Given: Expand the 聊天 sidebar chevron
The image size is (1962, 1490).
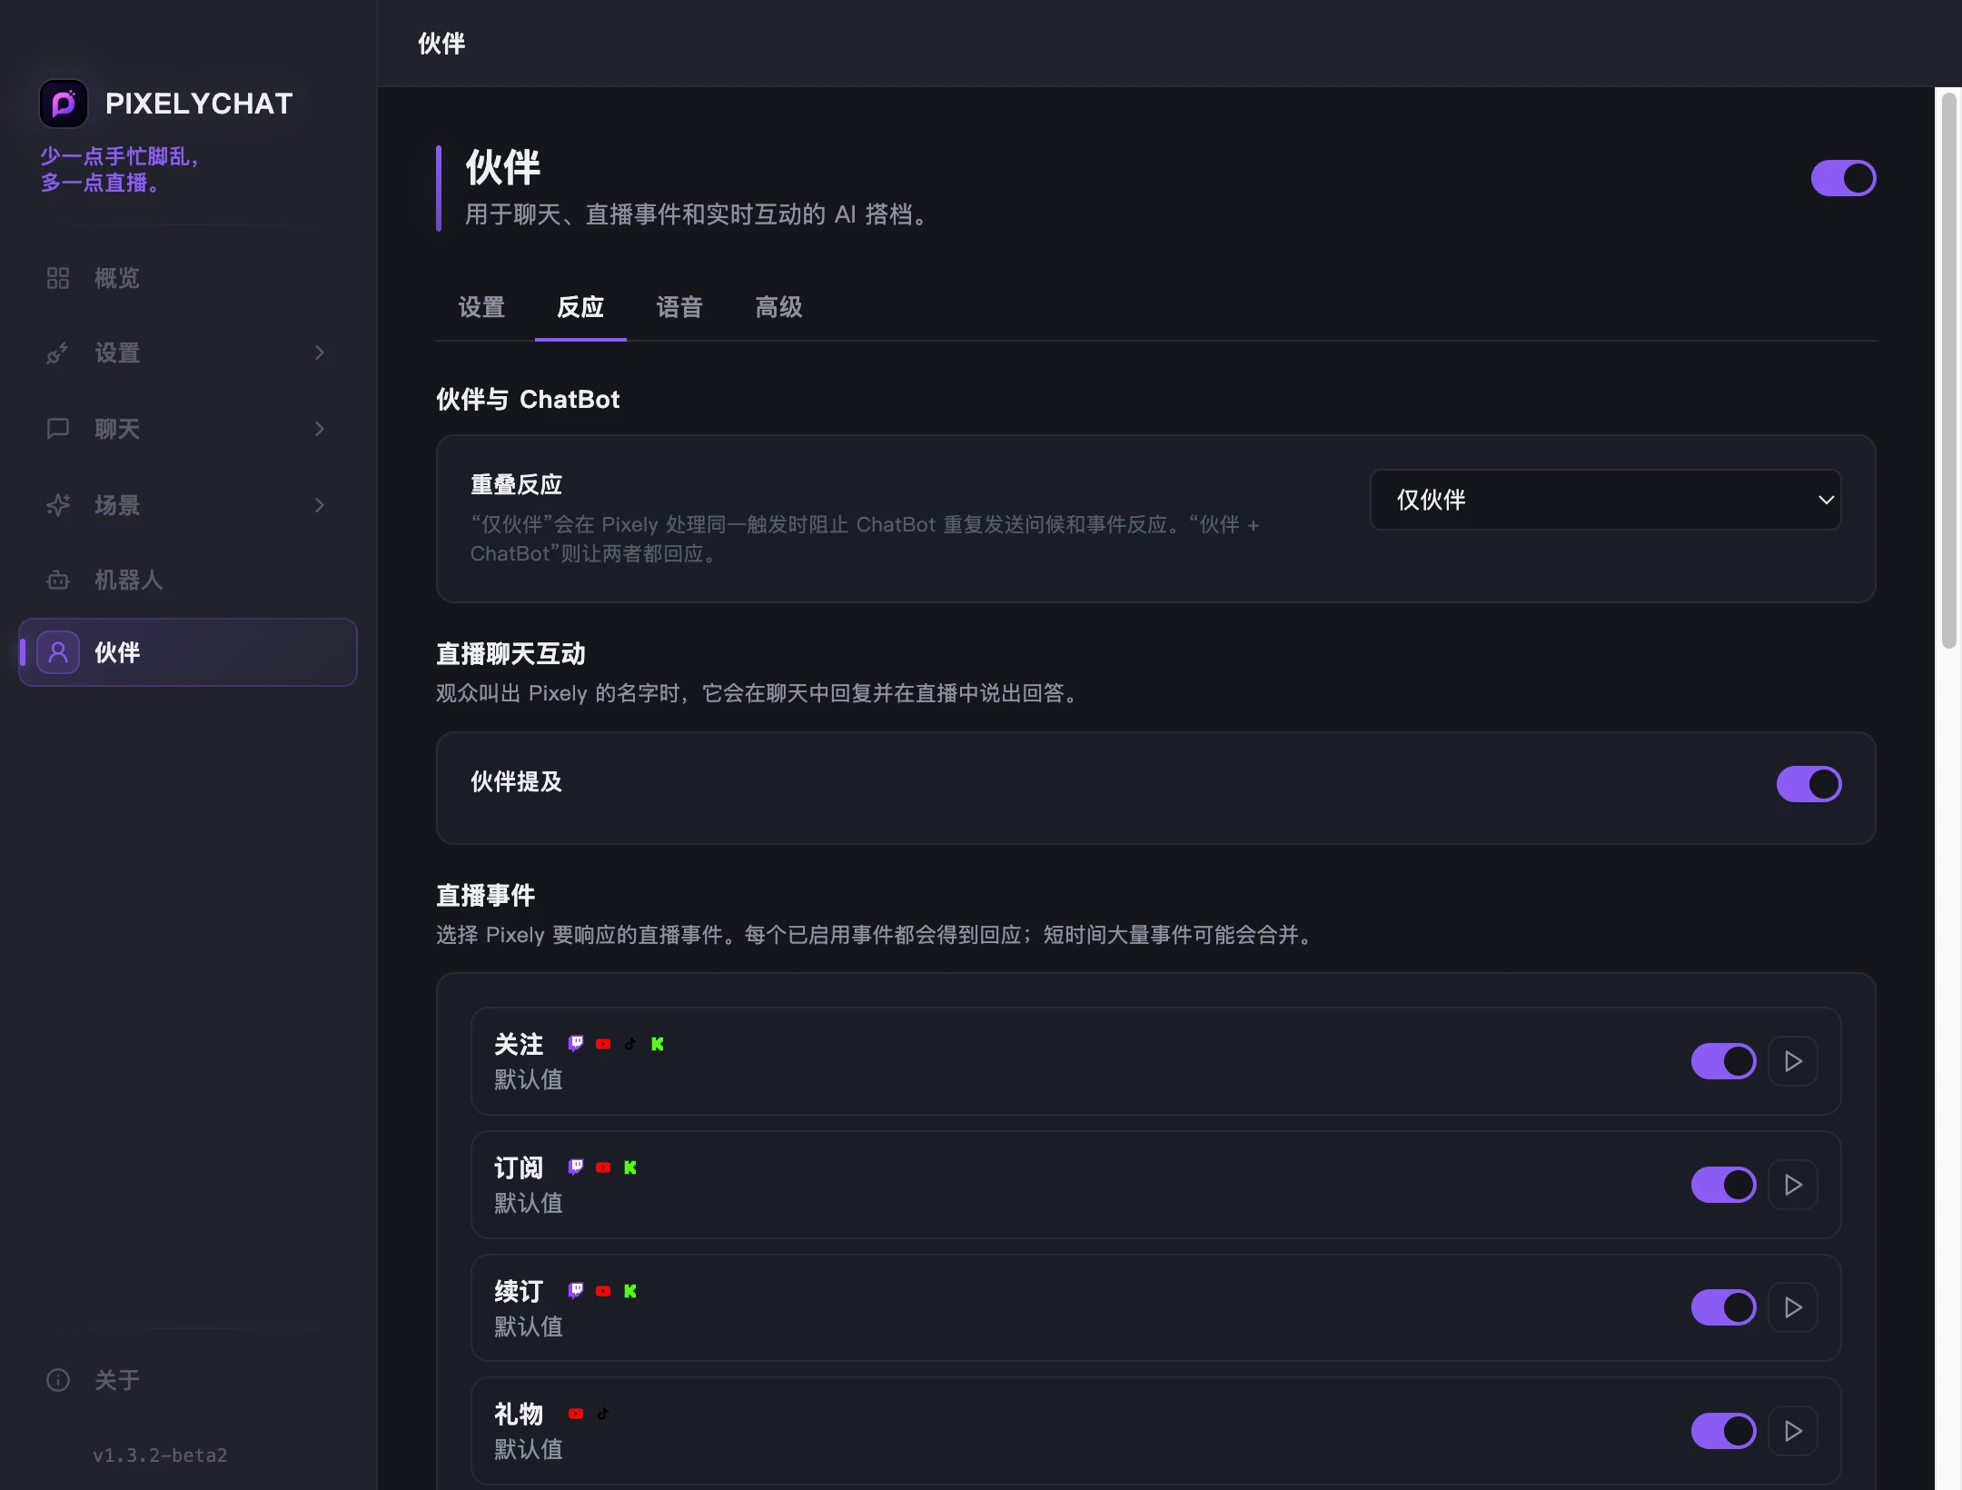Looking at the screenshot, I should [x=319, y=429].
